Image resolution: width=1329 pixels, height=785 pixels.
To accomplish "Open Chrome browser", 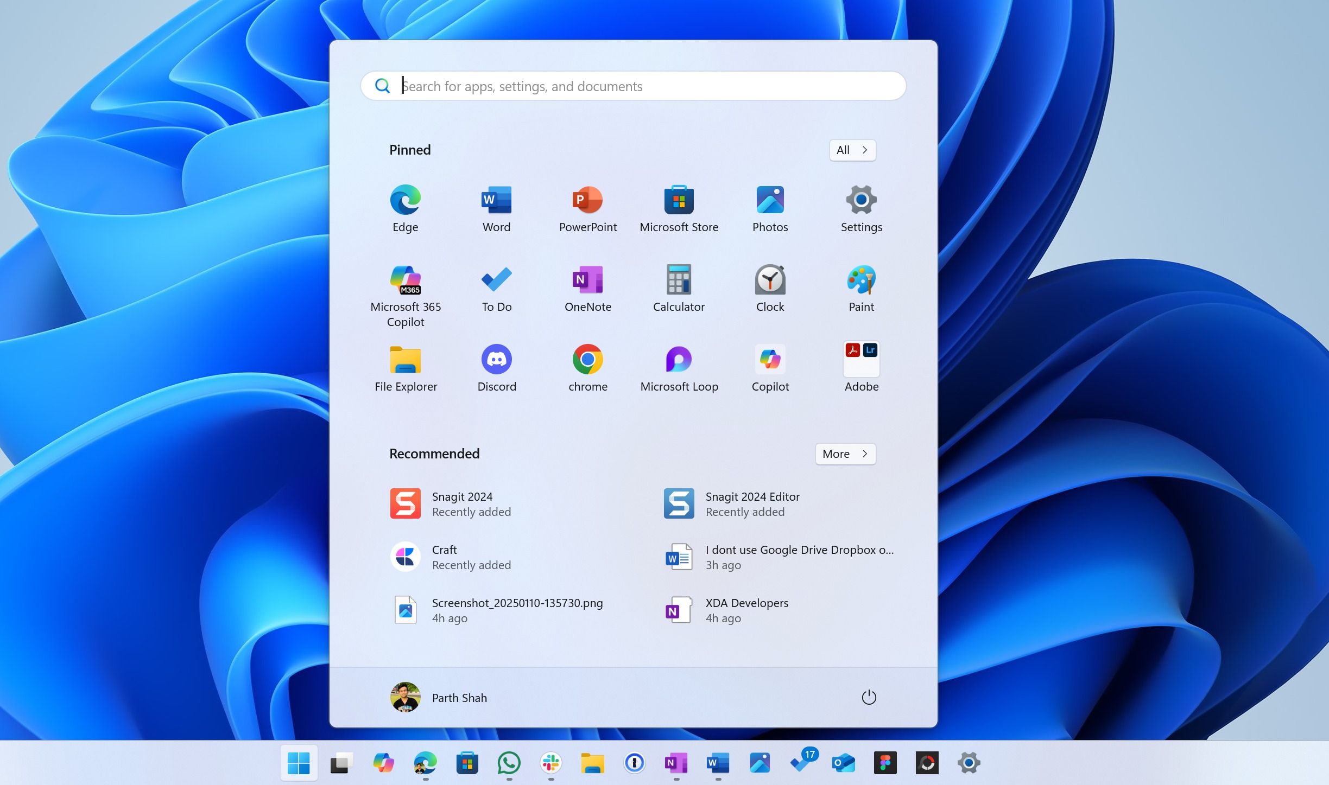I will coord(588,359).
